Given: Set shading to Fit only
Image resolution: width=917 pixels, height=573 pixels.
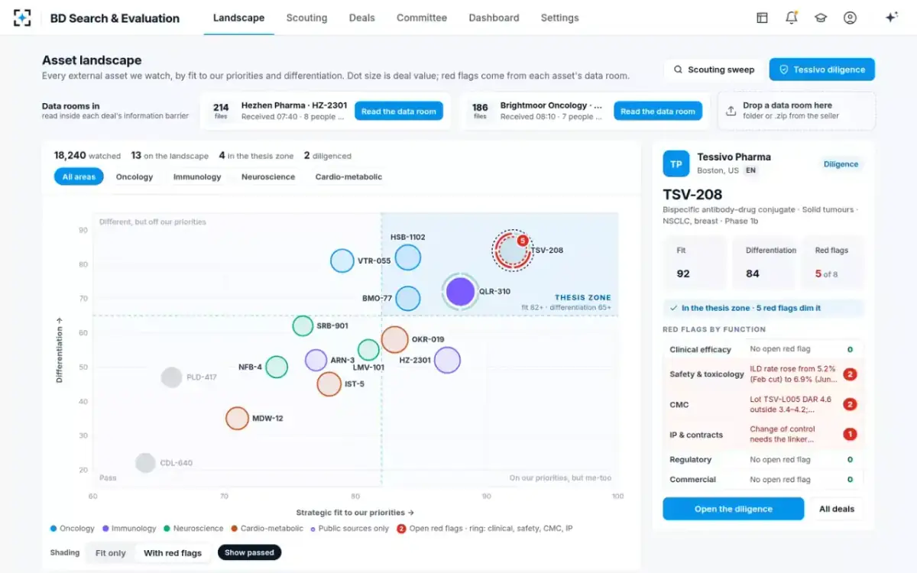Looking at the screenshot, I should [111, 552].
